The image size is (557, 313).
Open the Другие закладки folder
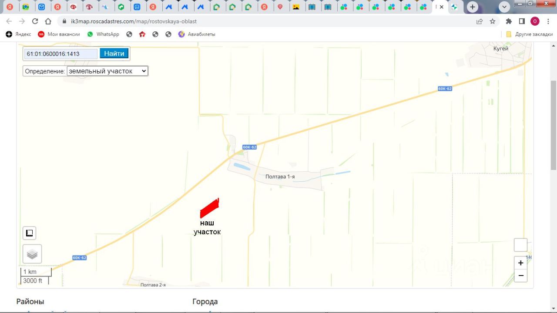click(529, 34)
